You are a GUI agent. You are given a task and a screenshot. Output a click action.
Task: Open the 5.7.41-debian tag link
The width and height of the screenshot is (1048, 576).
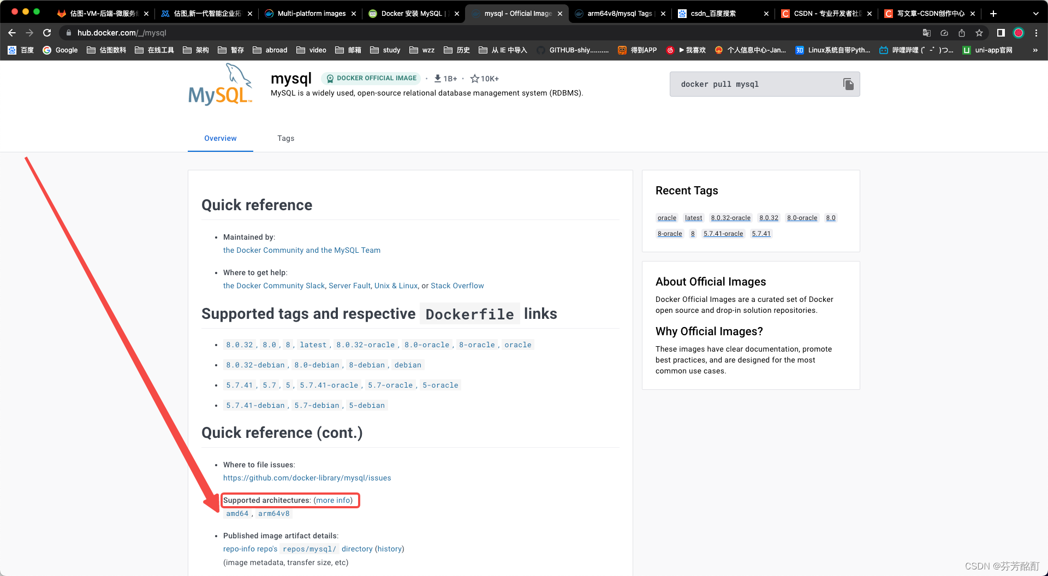click(x=255, y=406)
